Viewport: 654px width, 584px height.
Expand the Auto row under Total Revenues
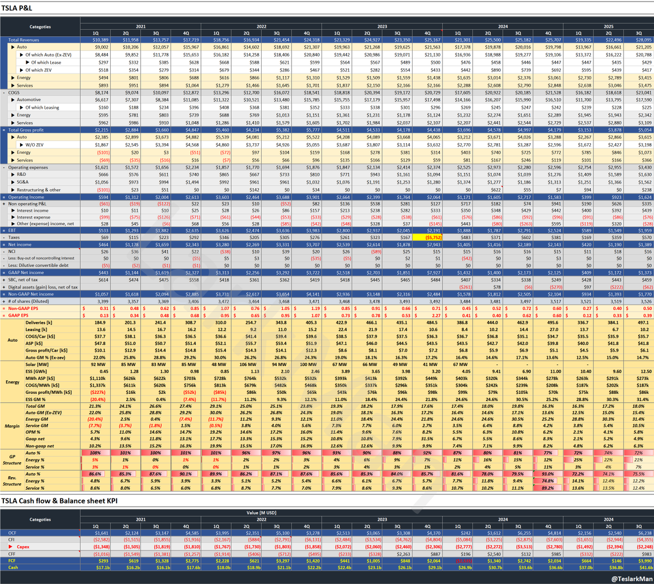13,47
